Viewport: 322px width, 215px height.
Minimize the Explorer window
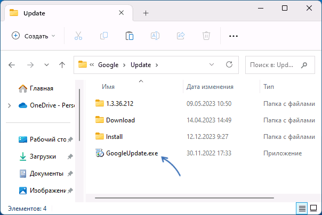pos(261,8)
